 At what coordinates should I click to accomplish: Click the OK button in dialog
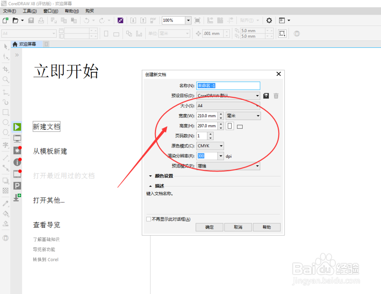point(210,227)
